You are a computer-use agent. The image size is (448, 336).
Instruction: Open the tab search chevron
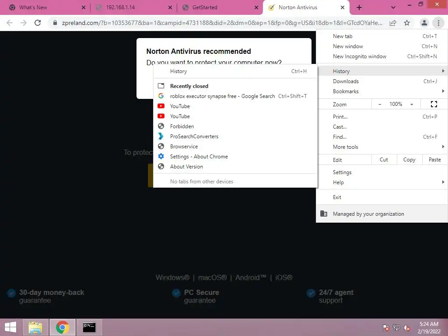point(393,8)
